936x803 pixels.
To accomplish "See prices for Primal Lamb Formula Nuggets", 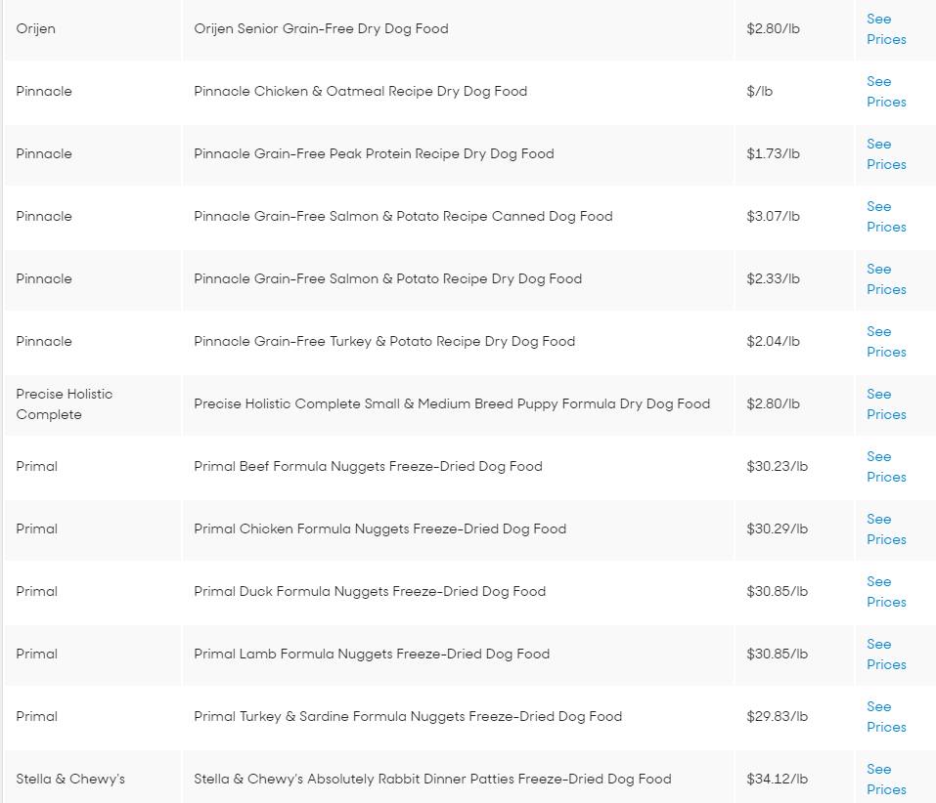I will (886, 655).
